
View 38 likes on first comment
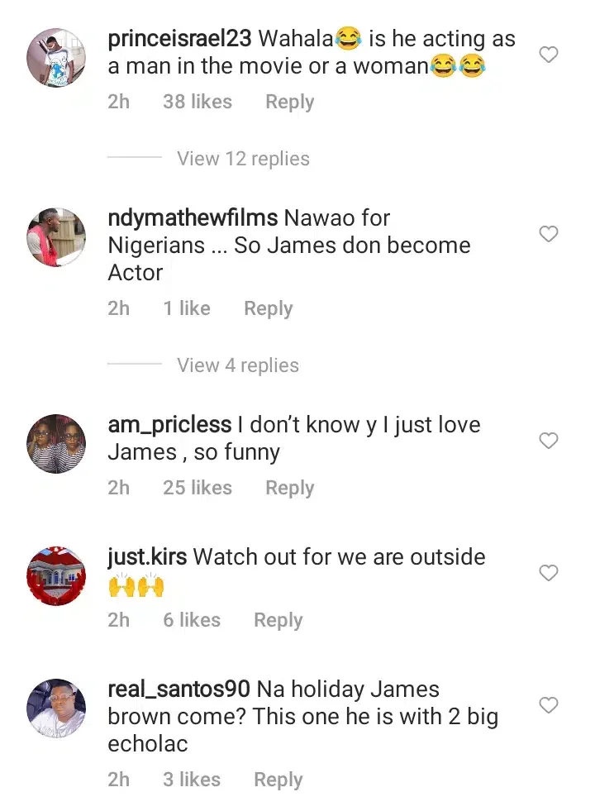[x=198, y=102]
